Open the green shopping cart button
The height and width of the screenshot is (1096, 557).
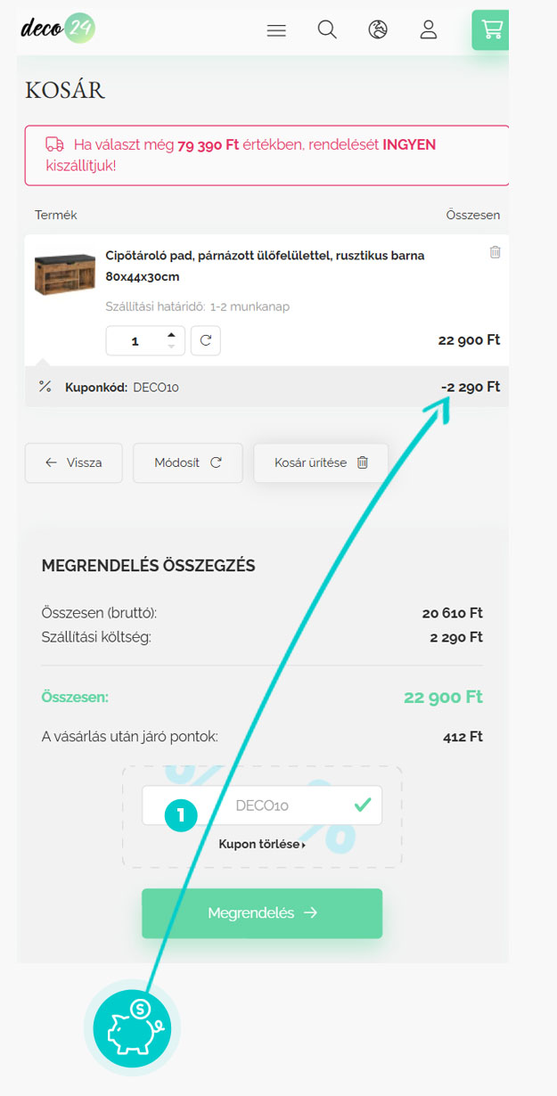[x=491, y=29]
